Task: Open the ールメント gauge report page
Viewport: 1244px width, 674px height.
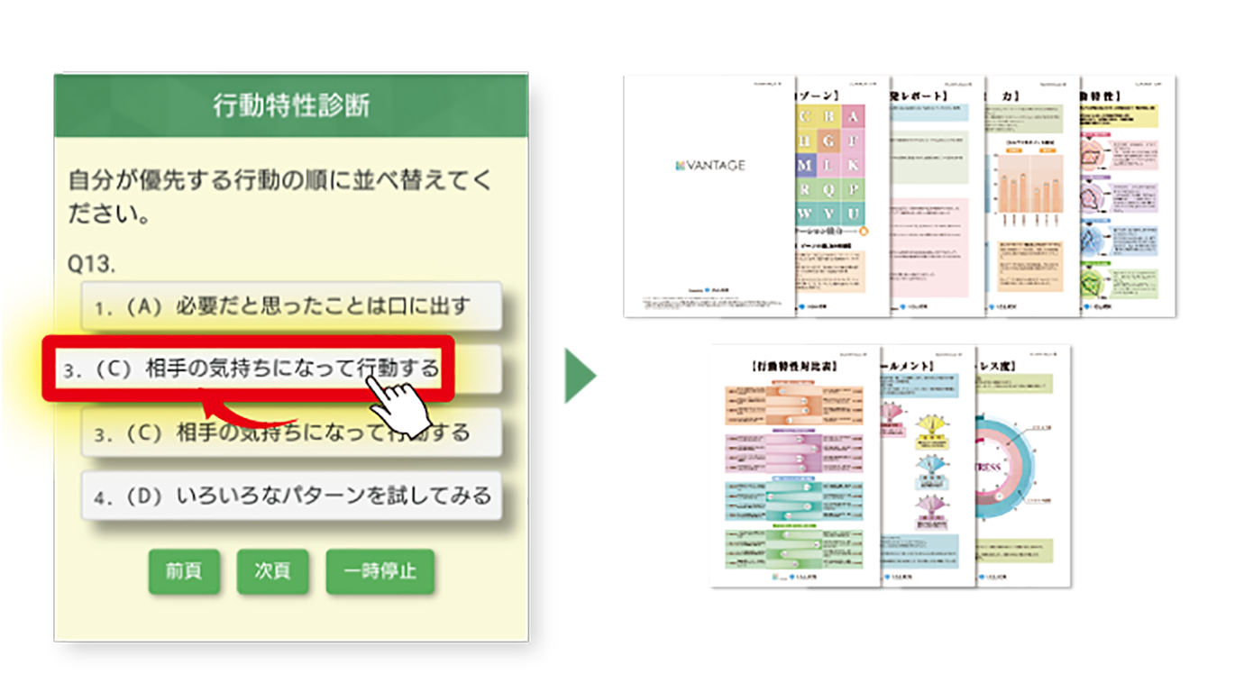Action: [928, 466]
